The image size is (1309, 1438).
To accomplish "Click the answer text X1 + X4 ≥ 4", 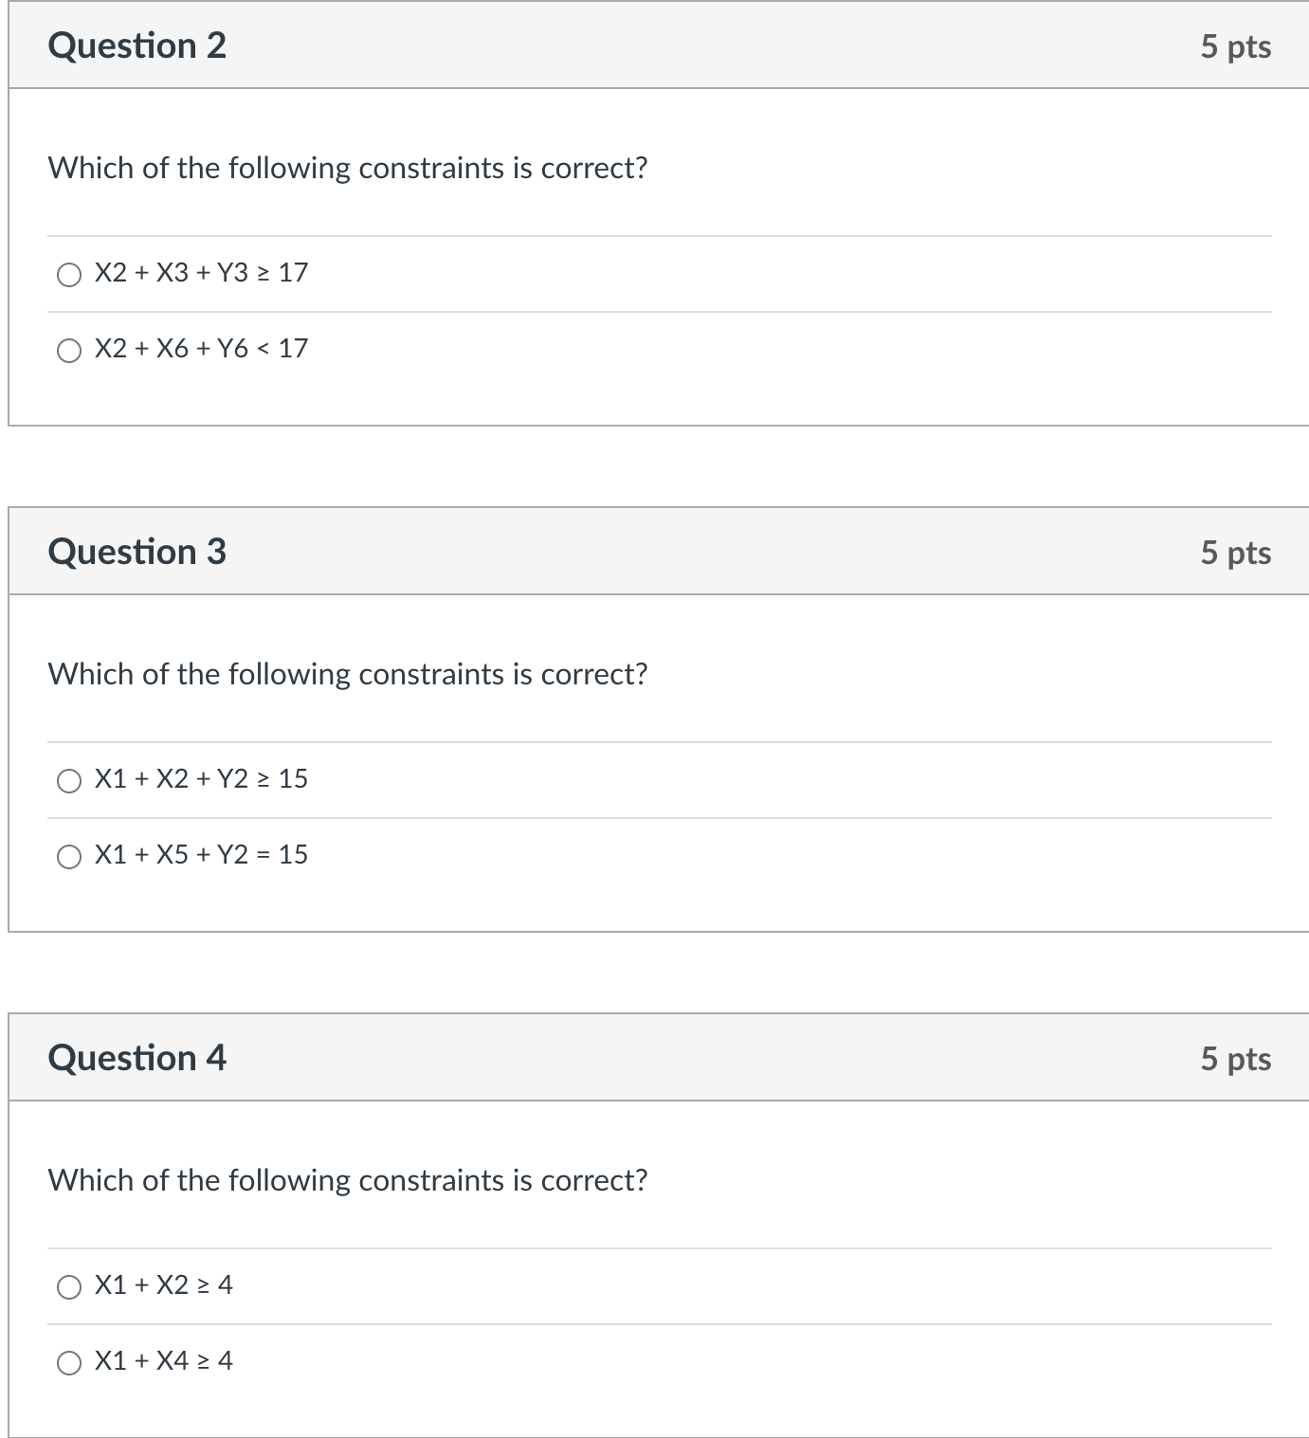I will (163, 1362).
